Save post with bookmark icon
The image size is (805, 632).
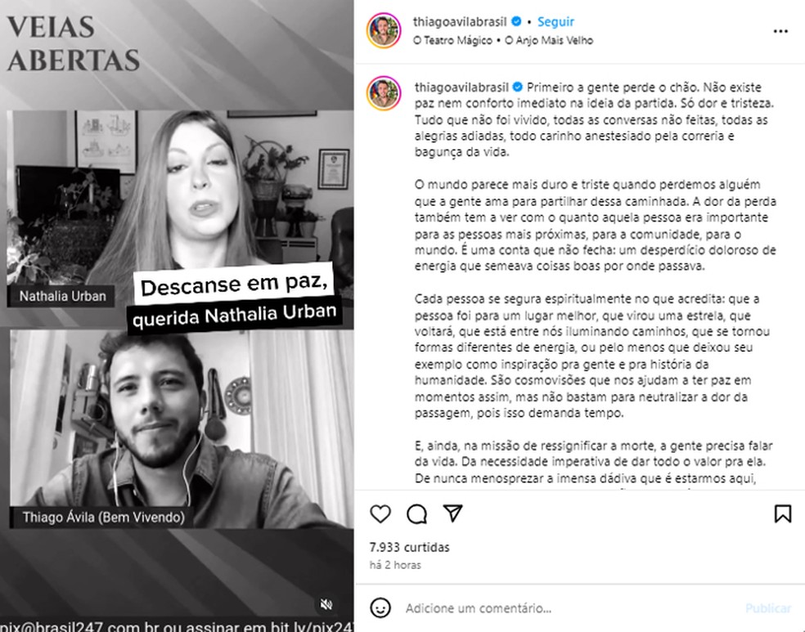tap(782, 513)
